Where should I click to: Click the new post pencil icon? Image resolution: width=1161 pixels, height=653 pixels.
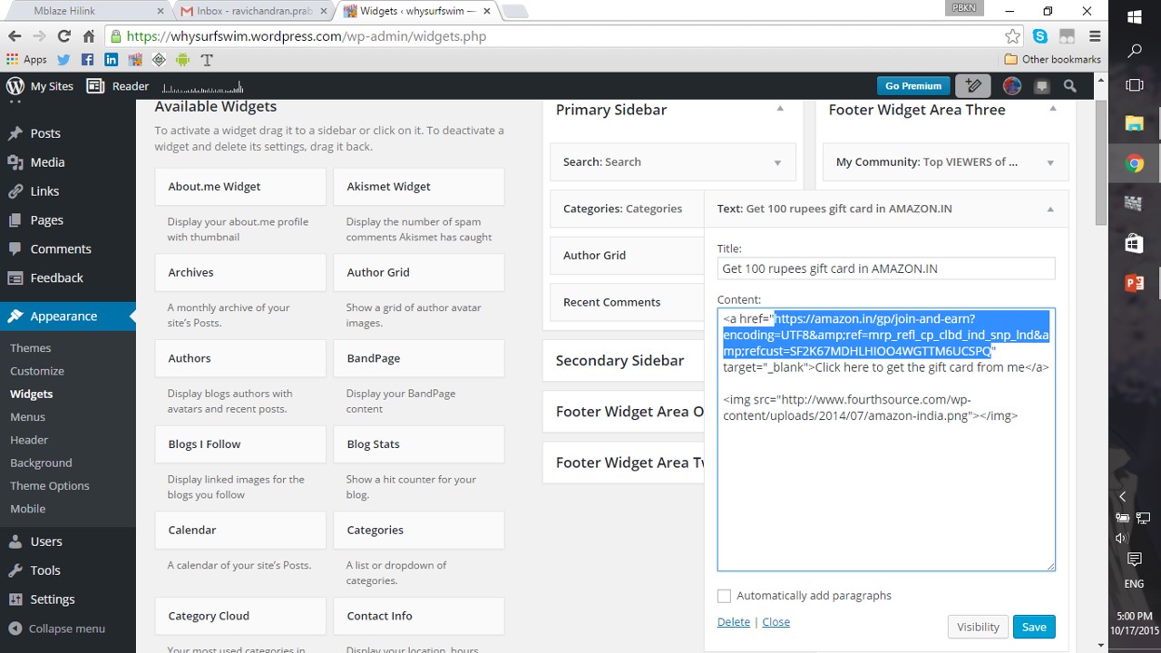pos(974,86)
